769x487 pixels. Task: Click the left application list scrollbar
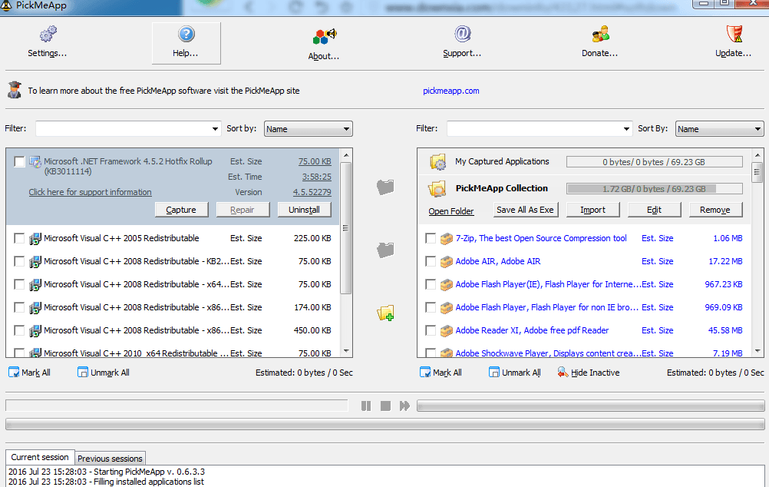click(346, 253)
